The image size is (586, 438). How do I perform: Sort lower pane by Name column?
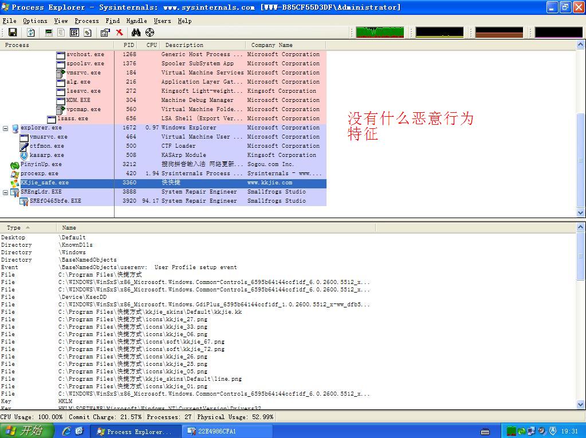coord(216,227)
